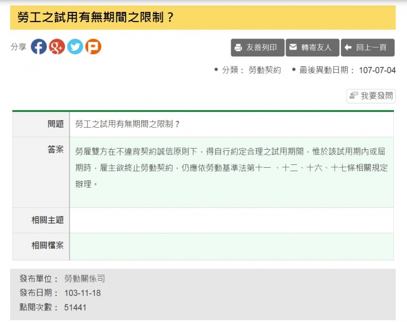Screen dimensions: 407x322
Task: Click the answer paragraph text
Action: (231, 168)
